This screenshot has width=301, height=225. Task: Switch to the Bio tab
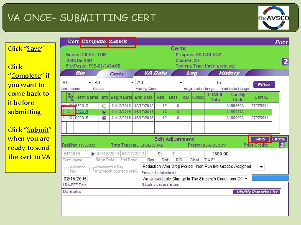point(80,73)
